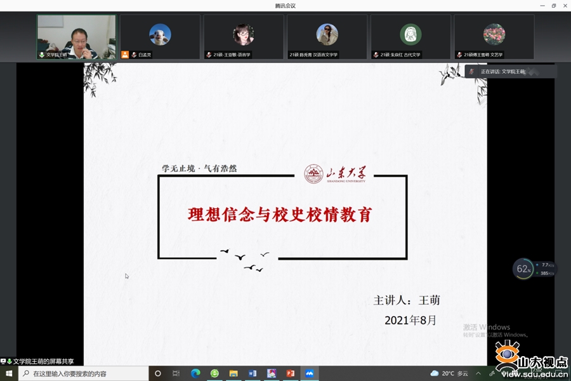Open File Explorer from taskbar
Image resolution: width=571 pixels, height=381 pixels.
coord(233,373)
